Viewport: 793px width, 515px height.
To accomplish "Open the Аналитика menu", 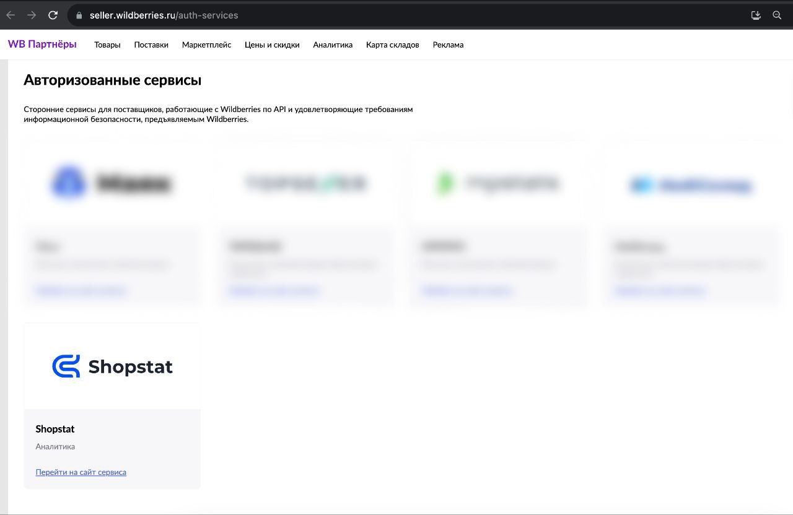I will (x=333, y=45).
